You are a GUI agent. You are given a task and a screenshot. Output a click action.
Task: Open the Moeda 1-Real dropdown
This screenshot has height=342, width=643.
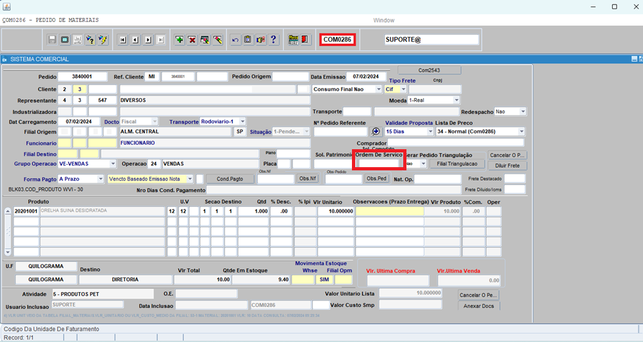[456, 101]
